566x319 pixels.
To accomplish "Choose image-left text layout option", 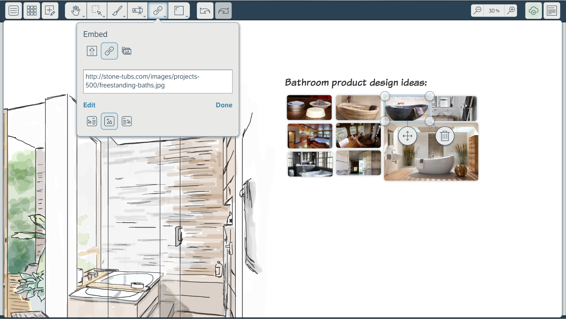I will (x=92, y=121).
